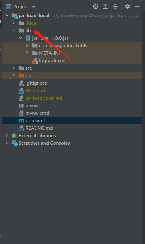Image resolution: width=145 pixels, height=244 pixels.
Task: Hide the Project tool window
Action: point(137,6)
